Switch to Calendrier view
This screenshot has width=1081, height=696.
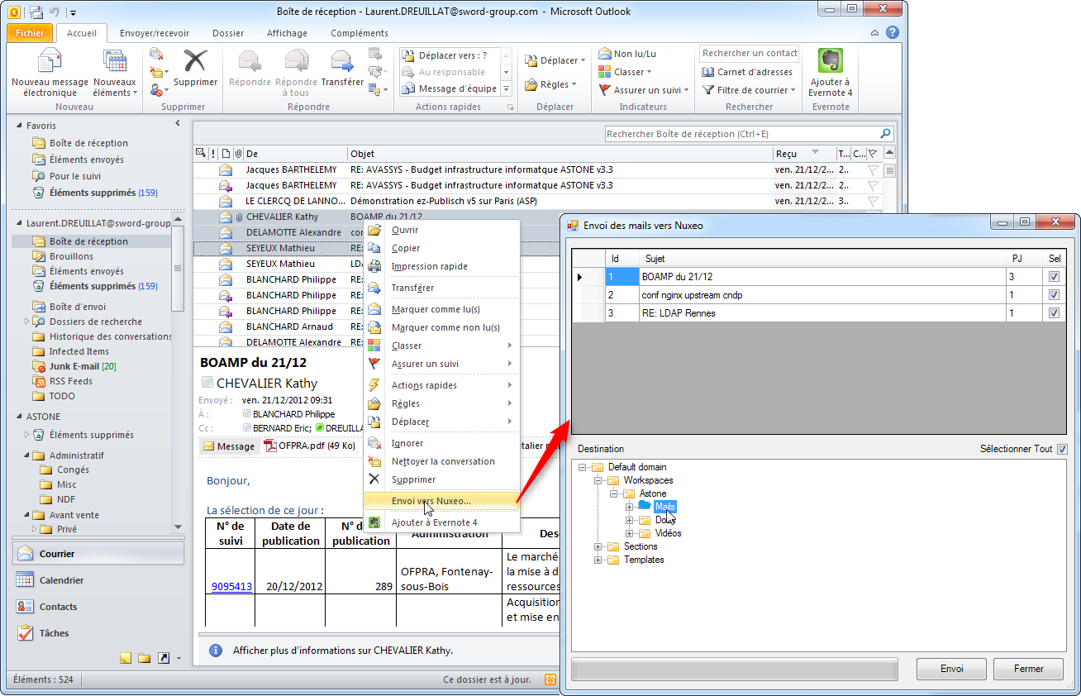click(x=98, y=580)
